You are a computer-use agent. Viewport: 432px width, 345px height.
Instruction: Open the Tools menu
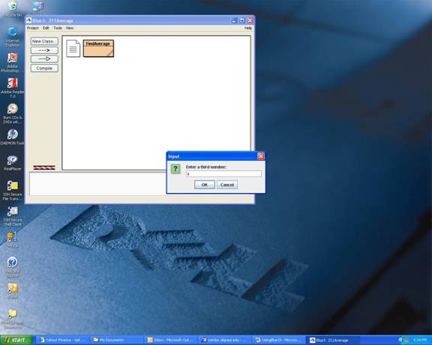pyautogui.click(x=58, y=28)
